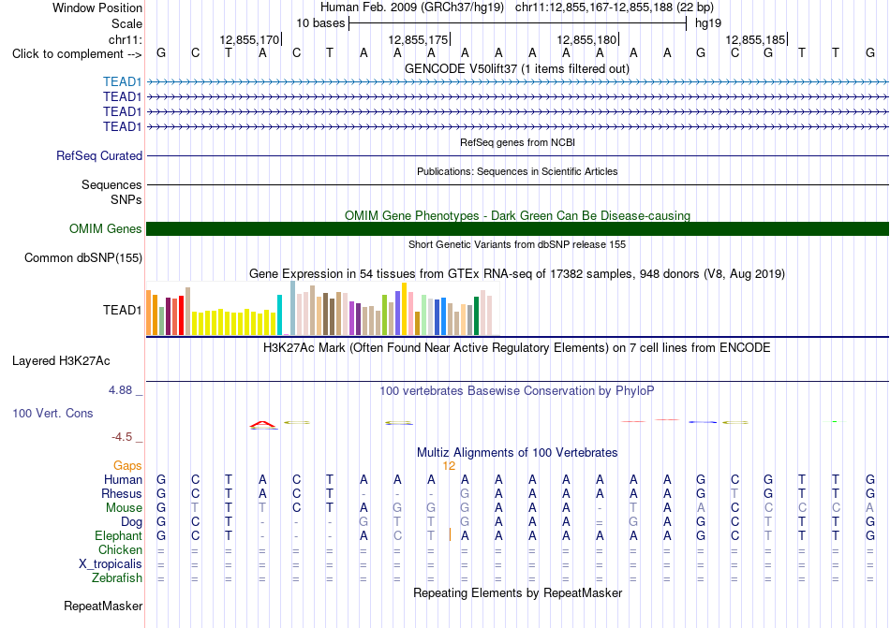Click the Elephant species alignment label
Image resolution: width=890 pixels, height=628 pixels.
(x=118, y=536)
